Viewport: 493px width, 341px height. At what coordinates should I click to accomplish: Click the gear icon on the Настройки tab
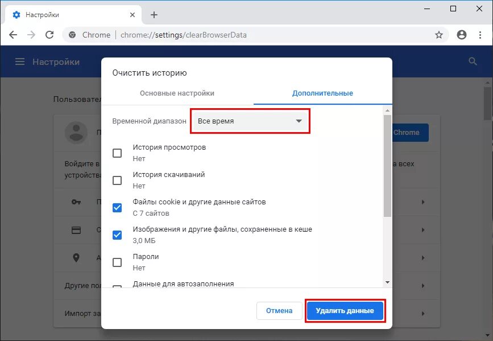[x=16, y=15]
